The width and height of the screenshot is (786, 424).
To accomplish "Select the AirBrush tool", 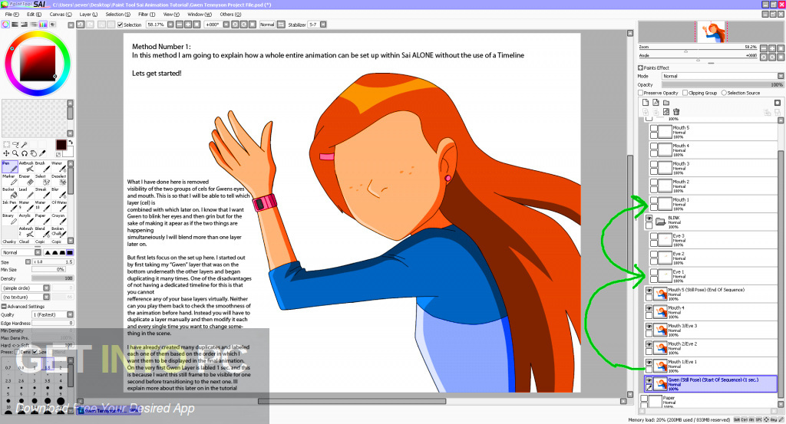I will tap(25, 166).
